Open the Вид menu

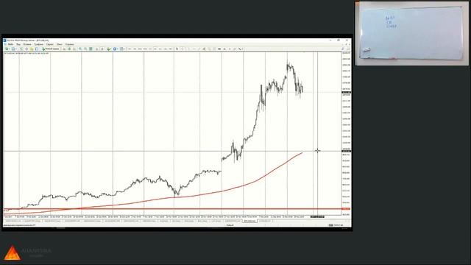(x=18, y=44)
